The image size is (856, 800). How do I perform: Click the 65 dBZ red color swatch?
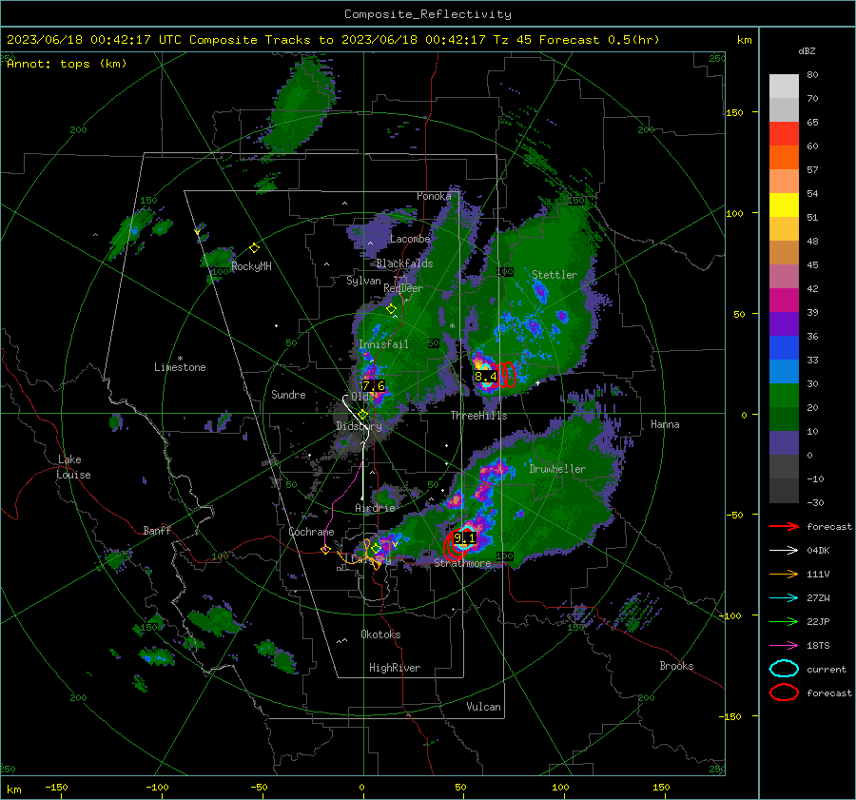click(784, 133)
